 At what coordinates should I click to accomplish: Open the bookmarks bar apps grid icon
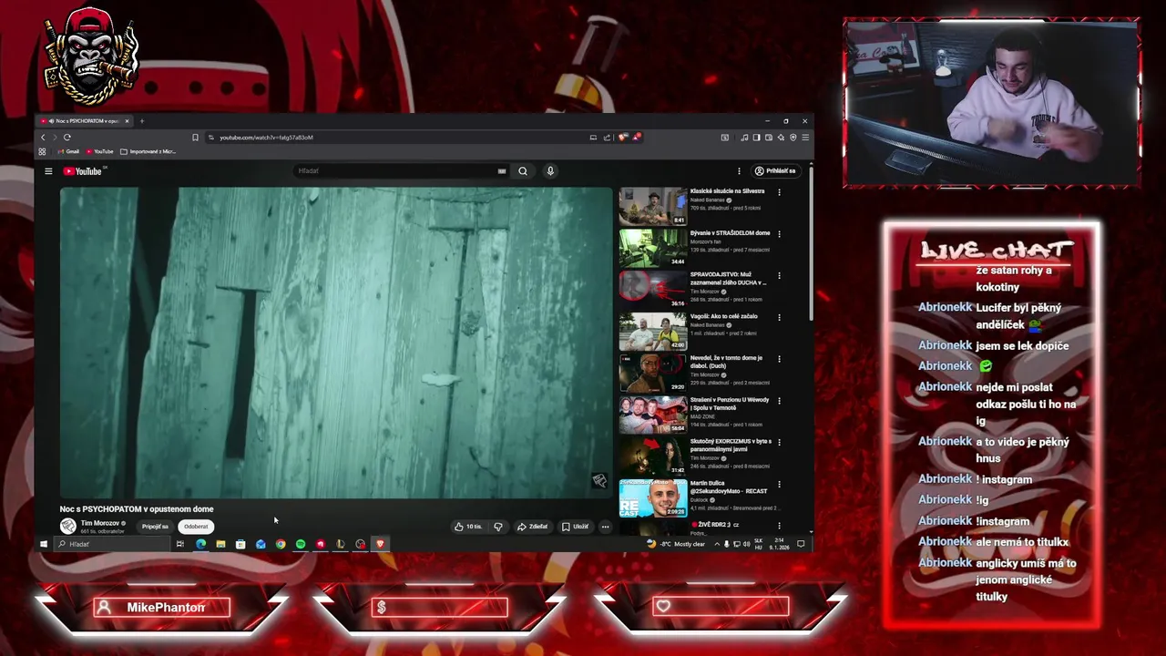pos(43,151)
